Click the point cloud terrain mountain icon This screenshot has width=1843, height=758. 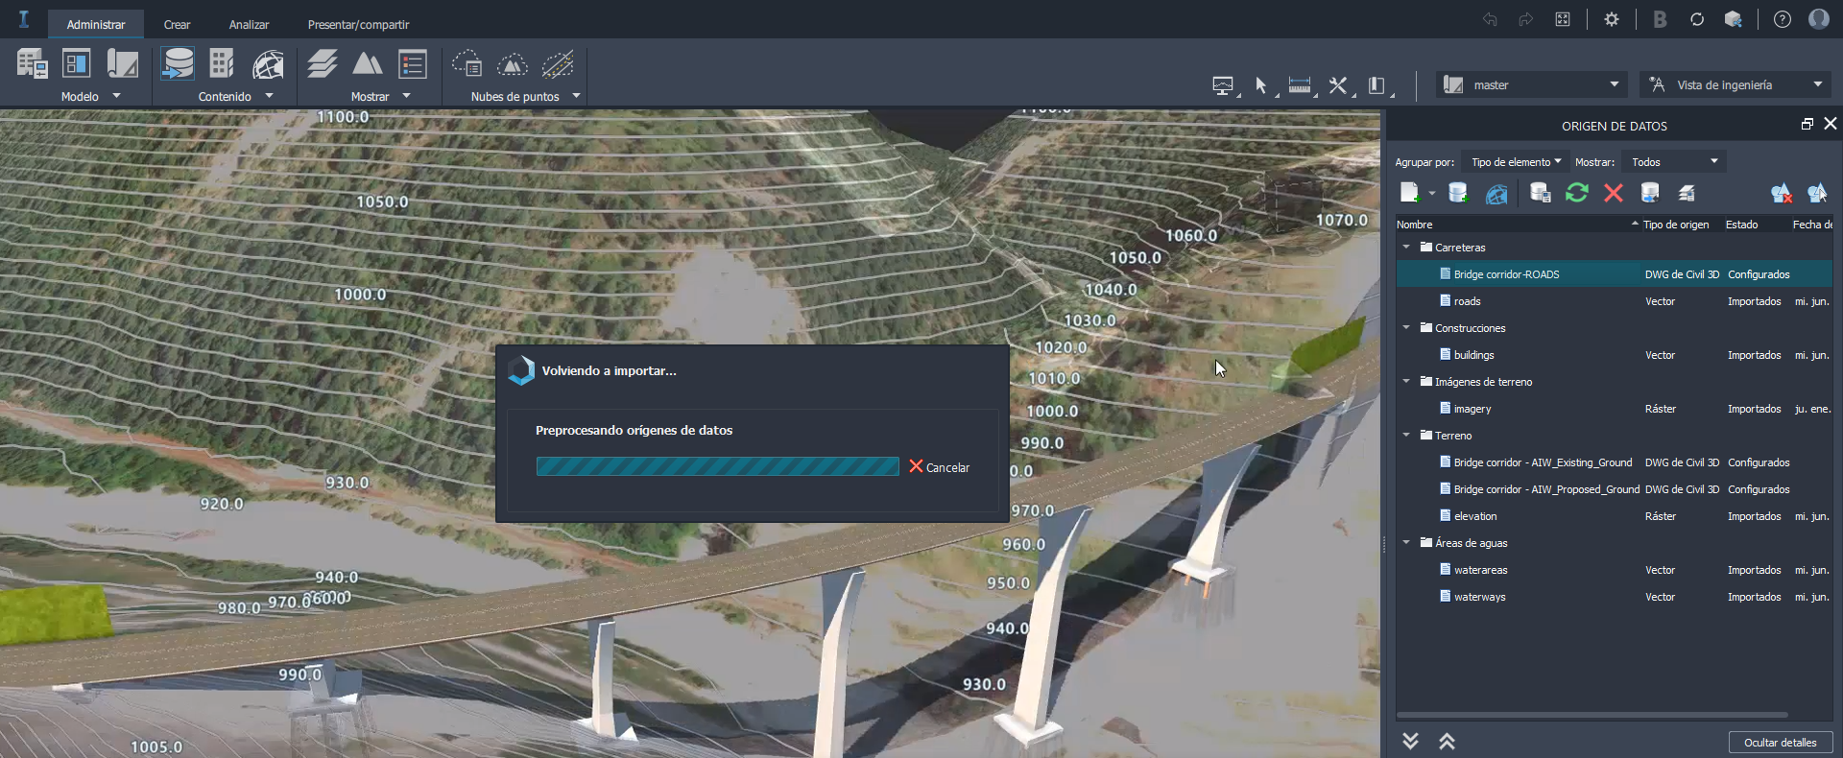tap(513, 64)
